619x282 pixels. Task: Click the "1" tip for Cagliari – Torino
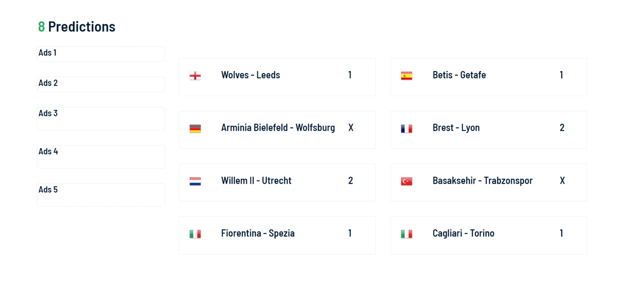[561, 233]
